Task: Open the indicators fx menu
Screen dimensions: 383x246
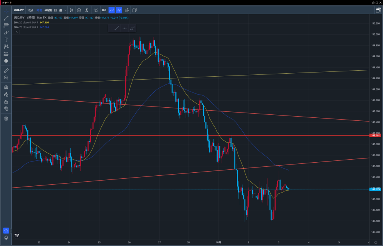Action: point(87,10)
